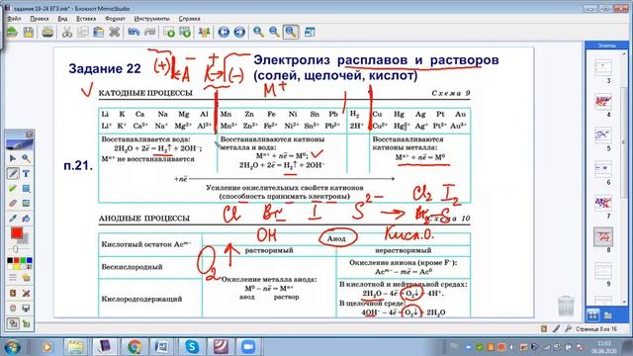Select the eraser tool
633x356 pixels.
(x=13, y=204)
